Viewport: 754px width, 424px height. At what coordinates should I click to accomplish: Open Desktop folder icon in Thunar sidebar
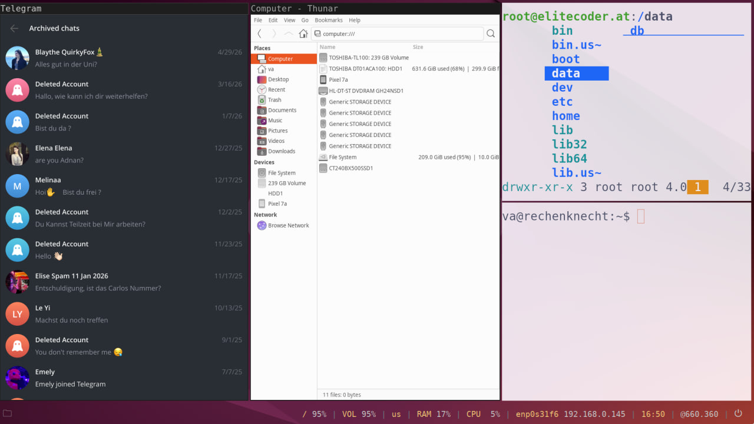[262, 79]
